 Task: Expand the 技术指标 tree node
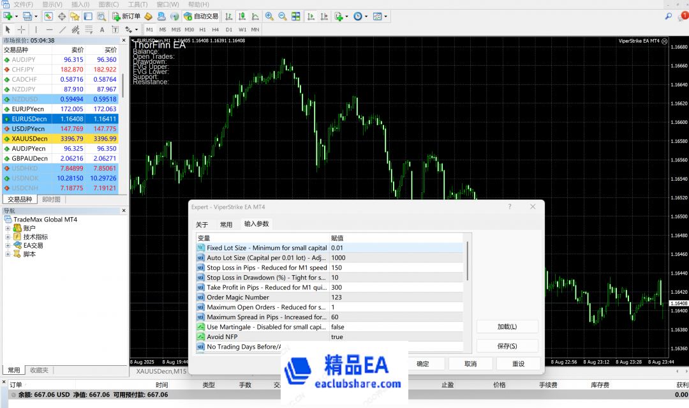pyautogui.click(x=8, y=237)
